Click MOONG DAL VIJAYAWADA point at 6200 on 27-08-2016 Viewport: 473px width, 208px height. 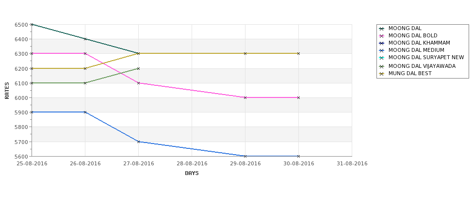pos(138,68)
